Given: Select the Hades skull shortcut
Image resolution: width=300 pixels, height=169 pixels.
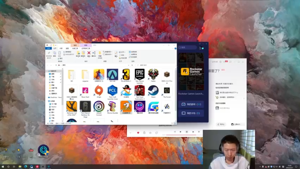Looking at the screenshot, I should click(x=153, y=74).
